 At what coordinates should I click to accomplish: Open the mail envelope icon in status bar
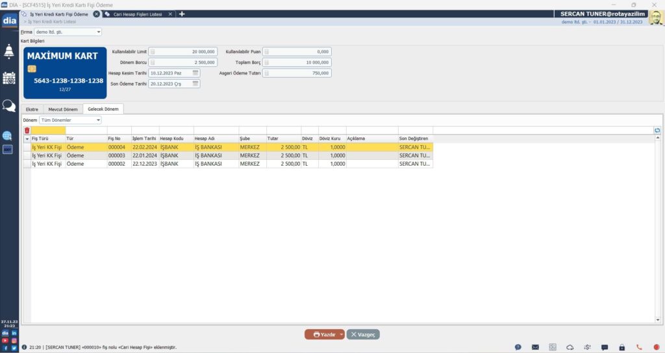point(535,347)
